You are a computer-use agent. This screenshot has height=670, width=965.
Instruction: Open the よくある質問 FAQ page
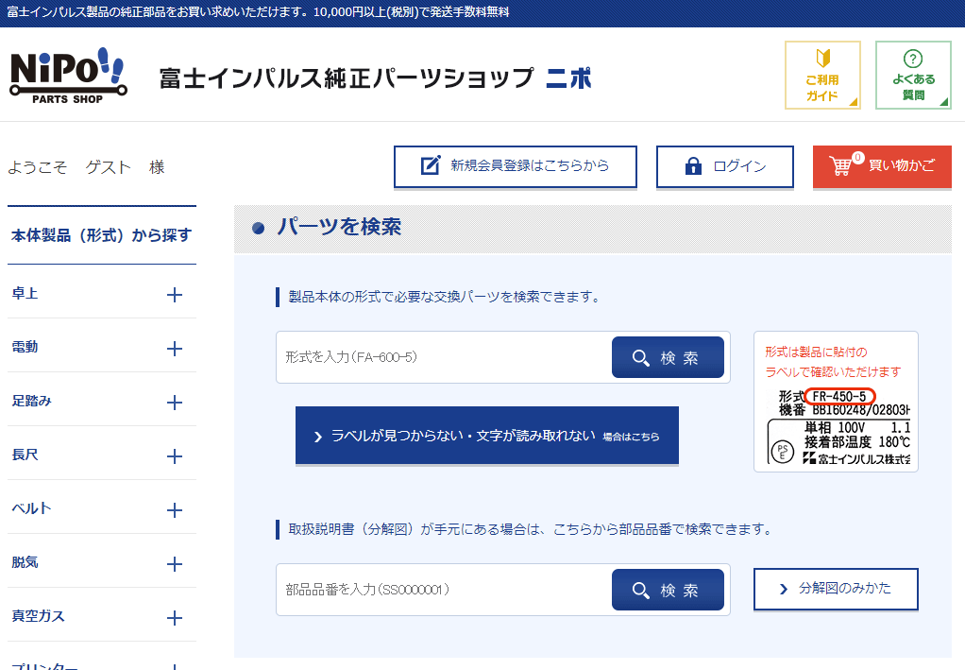point(912,75)
